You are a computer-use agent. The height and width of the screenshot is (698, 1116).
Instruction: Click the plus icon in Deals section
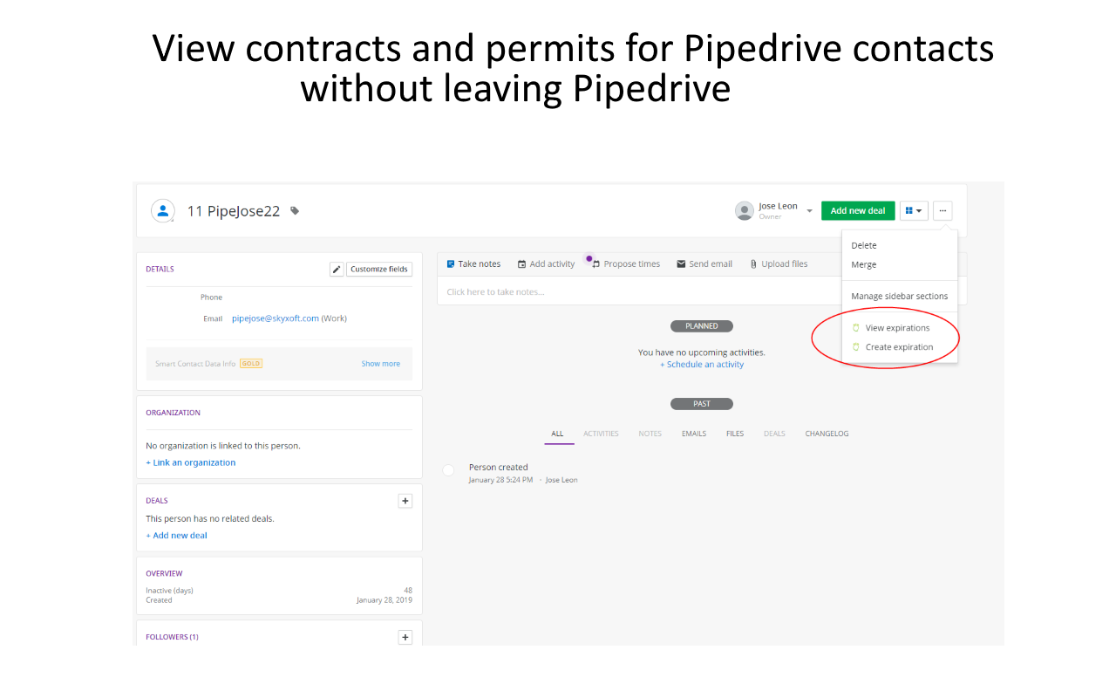pyautogui.click(x=405, y=501)
